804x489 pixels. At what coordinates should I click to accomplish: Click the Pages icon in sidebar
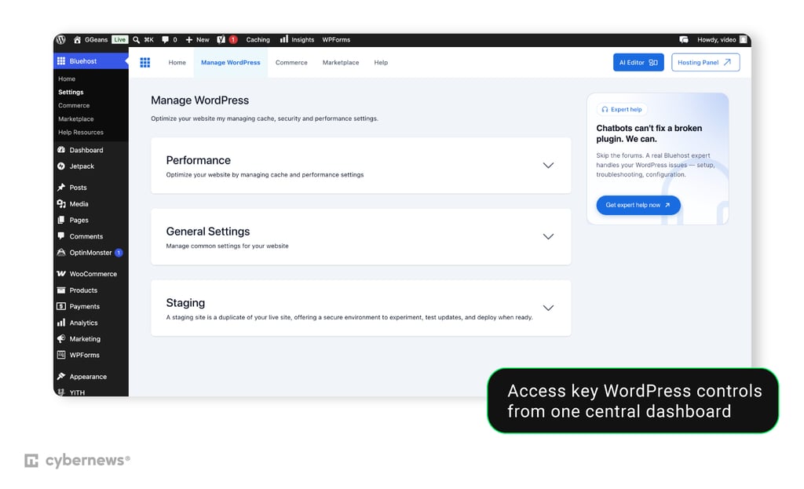(x=61, y=220)
